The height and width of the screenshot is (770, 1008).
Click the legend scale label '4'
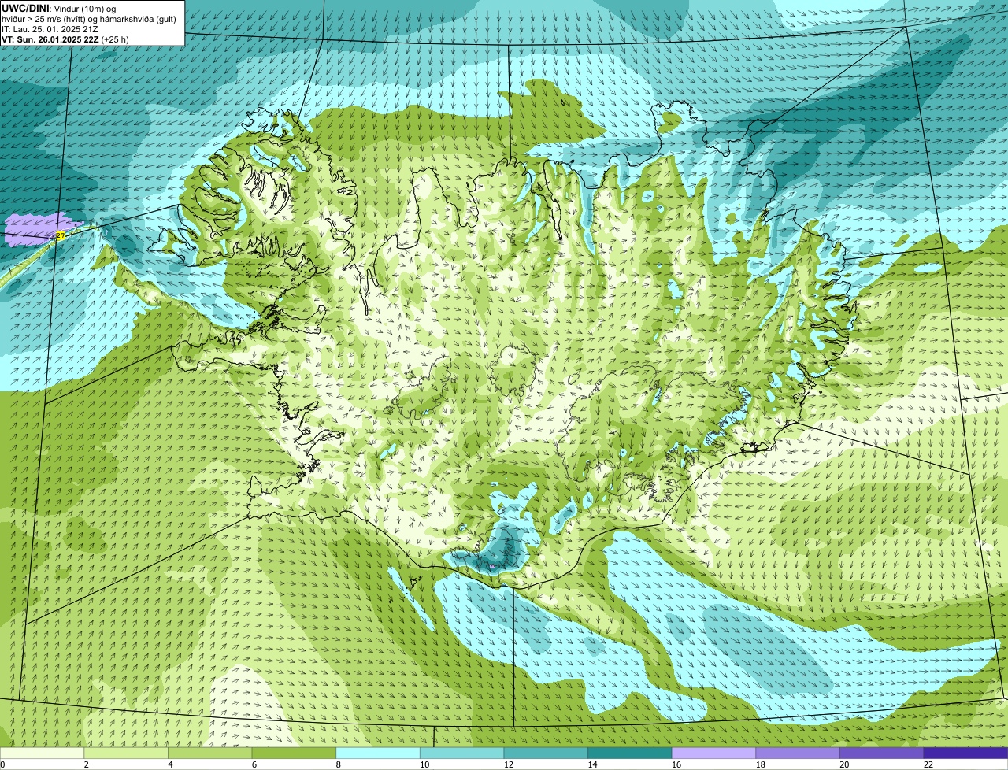170,764
